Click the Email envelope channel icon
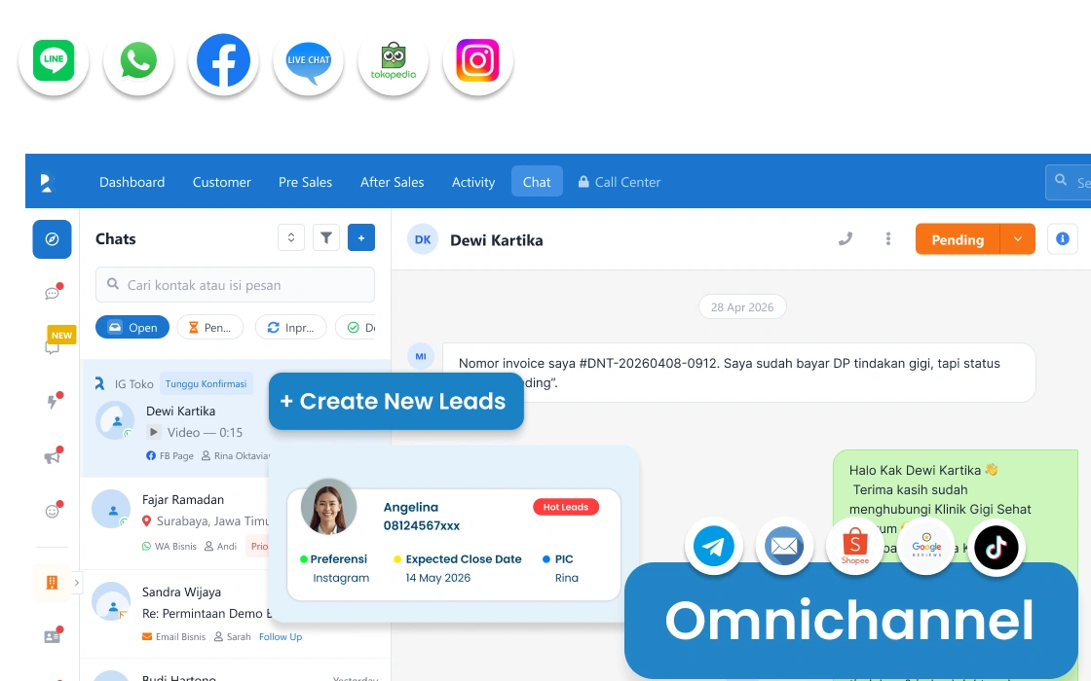Image resolution: width=1091 pixels, height=681 pixels. [x=784, y=547]
